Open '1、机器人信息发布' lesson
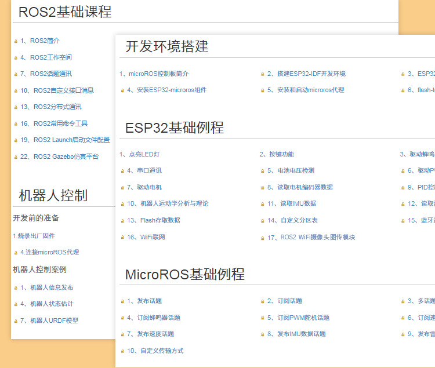 tap(47, 287)
